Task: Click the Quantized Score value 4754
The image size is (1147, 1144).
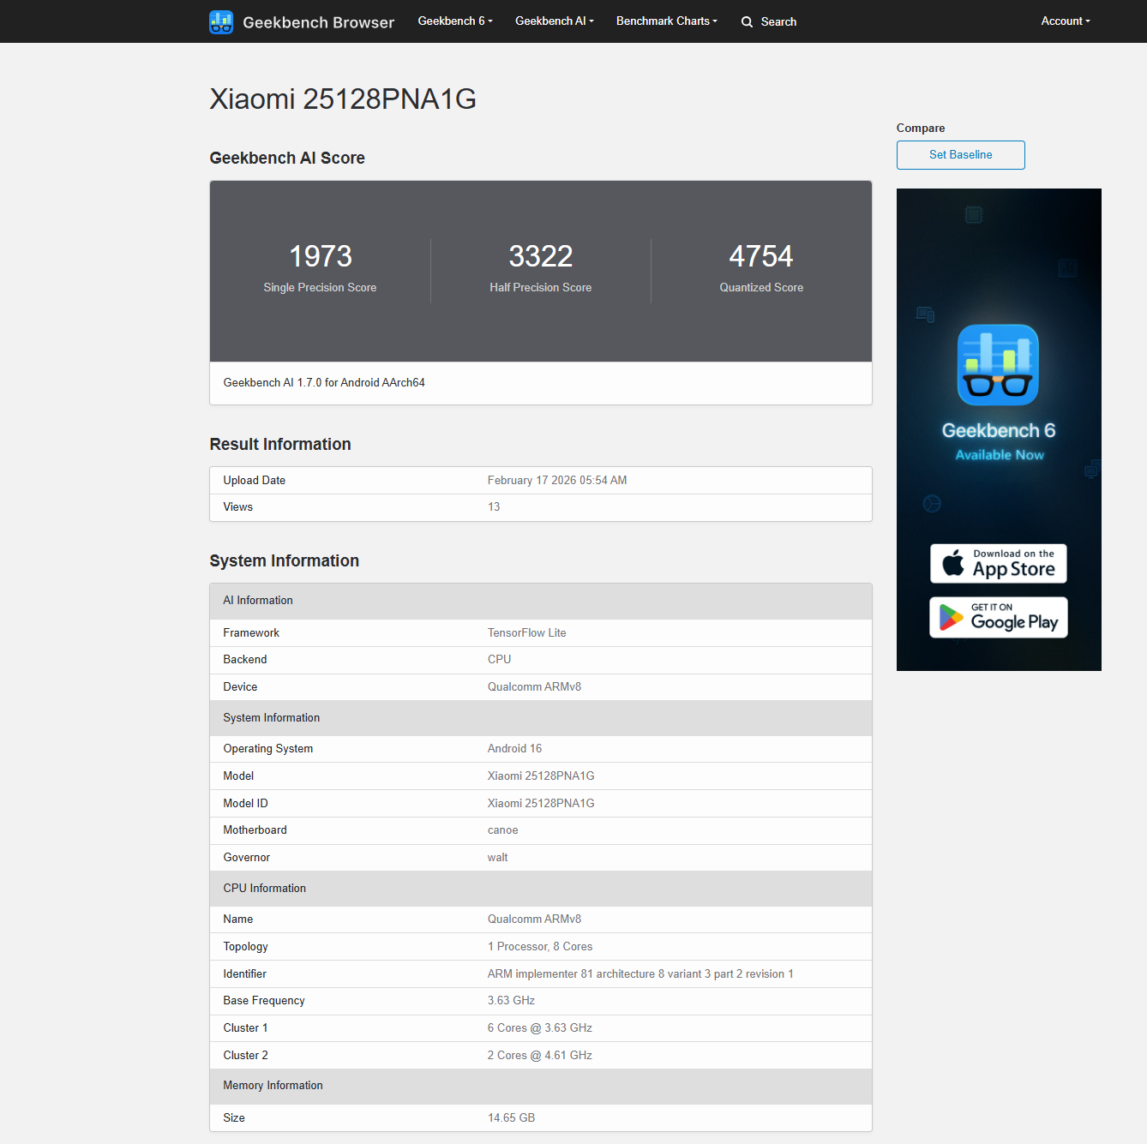Action: 761,255
